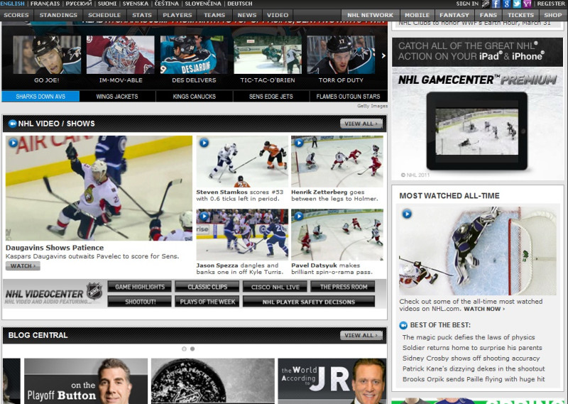Open the Facebook icon in top bar

(x=496, y=4)
